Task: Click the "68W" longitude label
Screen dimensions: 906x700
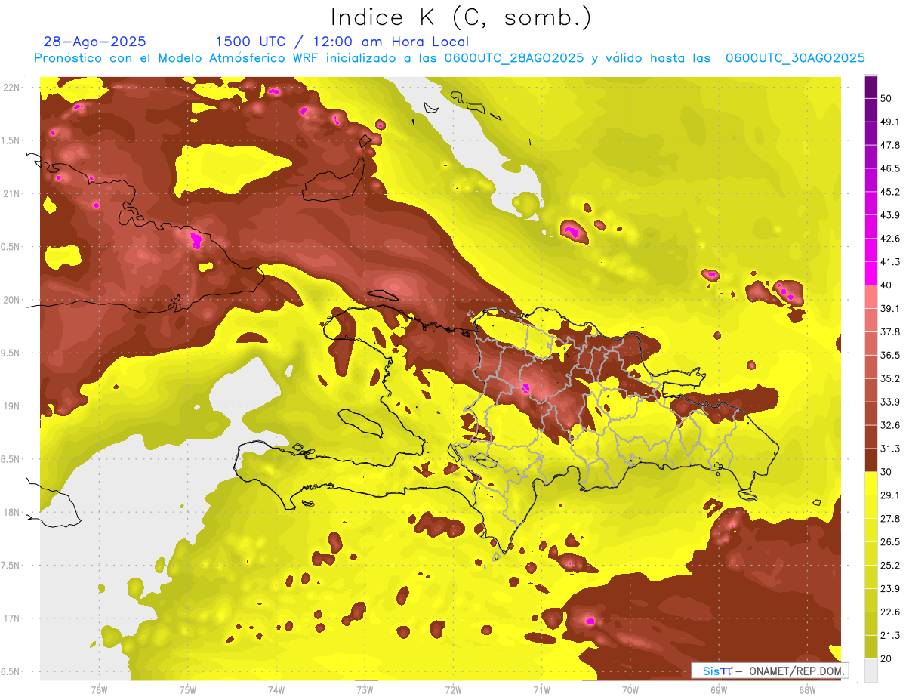Action: 807,689
